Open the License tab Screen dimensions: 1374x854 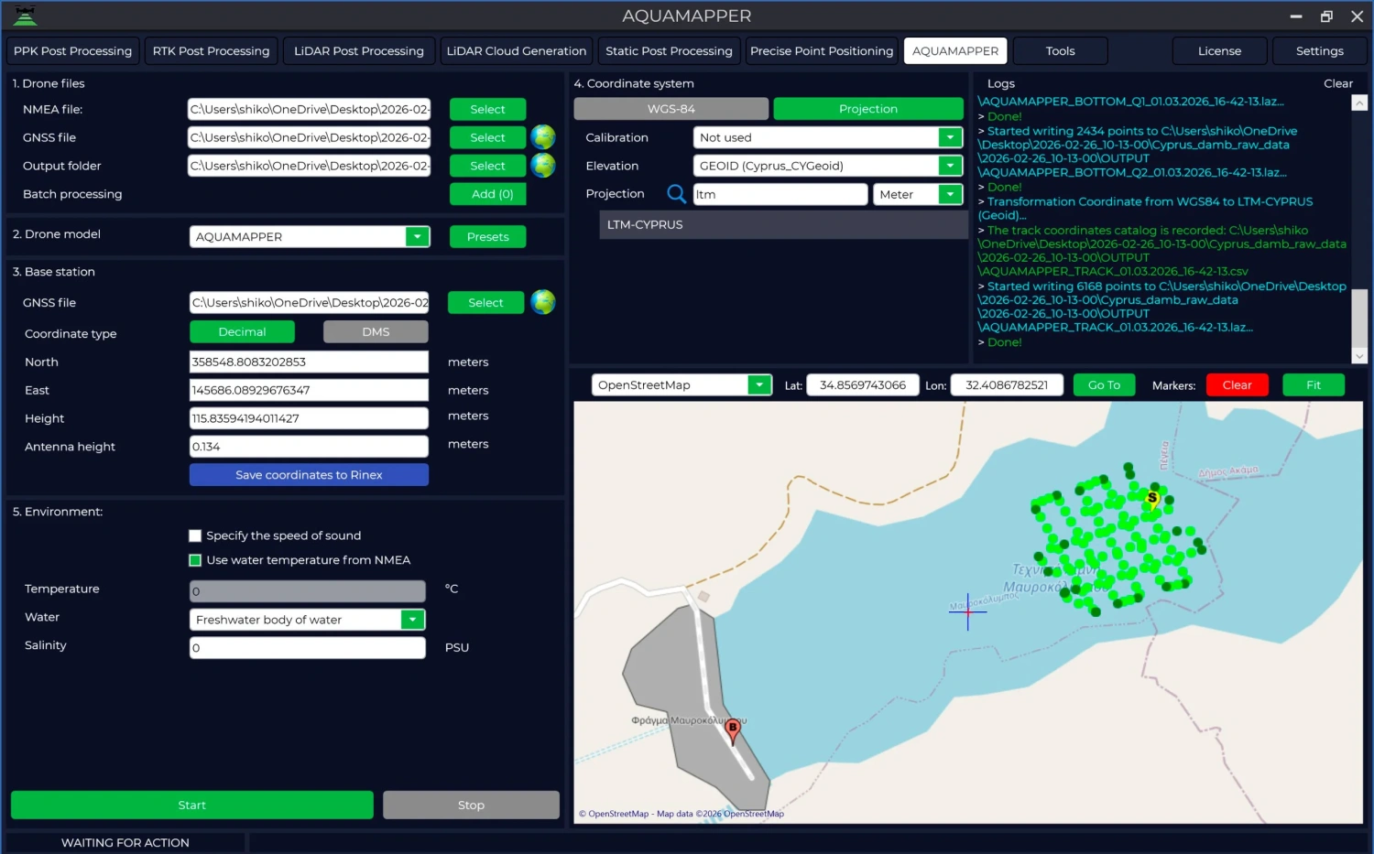click(1219, 51)
